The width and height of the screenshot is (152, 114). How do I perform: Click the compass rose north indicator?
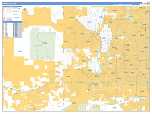click(25, 9)
